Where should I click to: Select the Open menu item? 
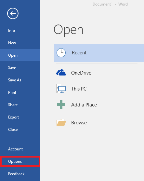(x=20, y=55)
